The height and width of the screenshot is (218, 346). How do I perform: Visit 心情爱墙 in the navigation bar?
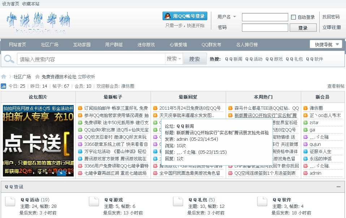coord(178,44)
